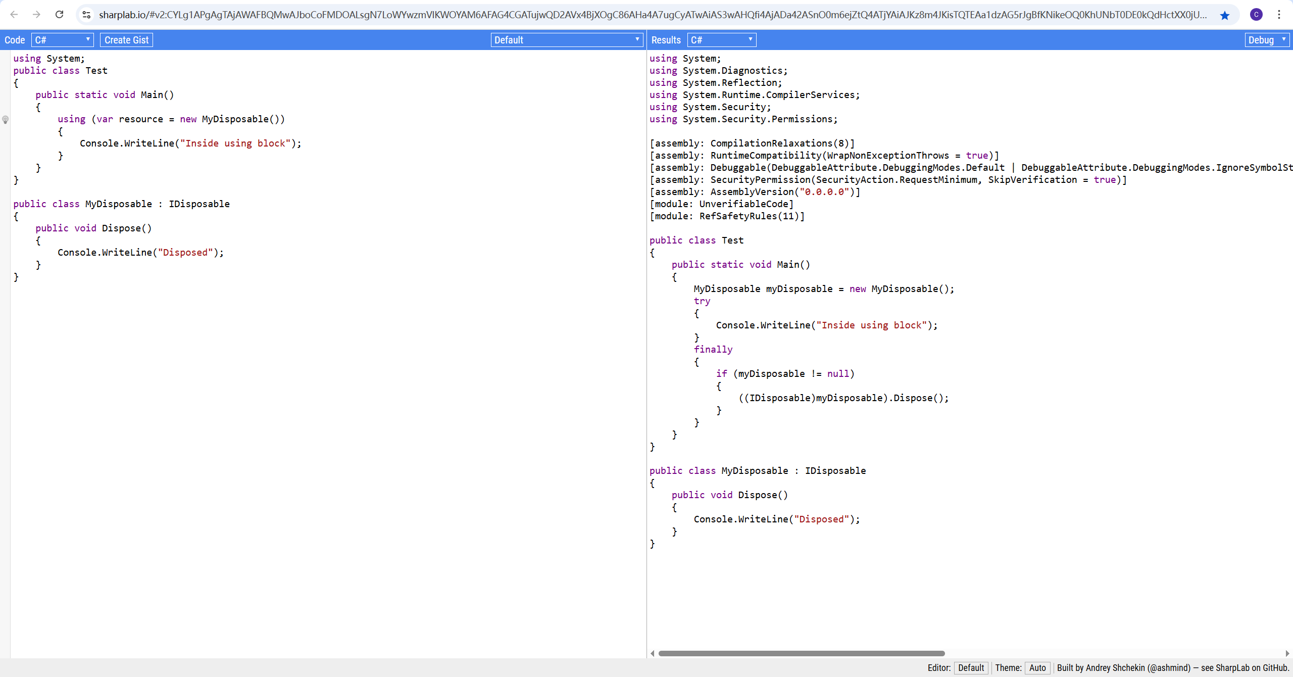
Task: Open the Debug build mode dropdown
Action: (x=1266, y=40)
